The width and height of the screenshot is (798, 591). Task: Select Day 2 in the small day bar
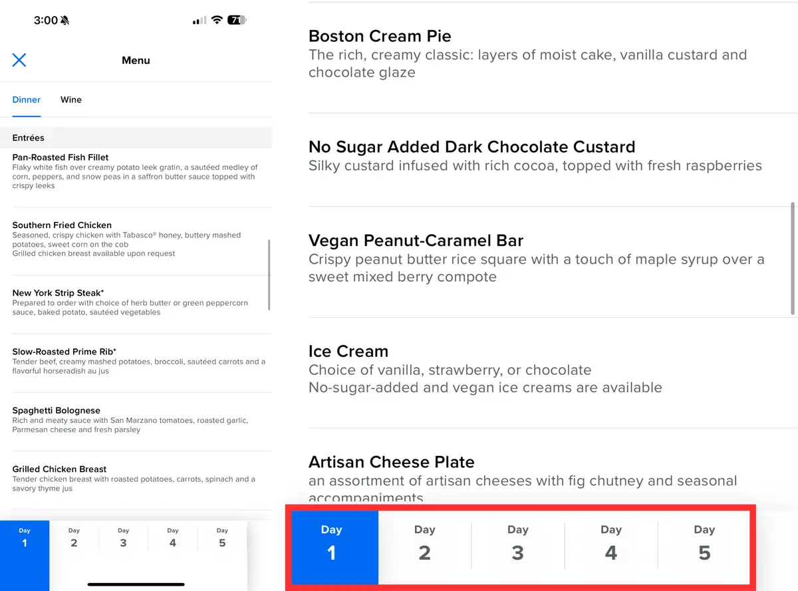point(74,538)
